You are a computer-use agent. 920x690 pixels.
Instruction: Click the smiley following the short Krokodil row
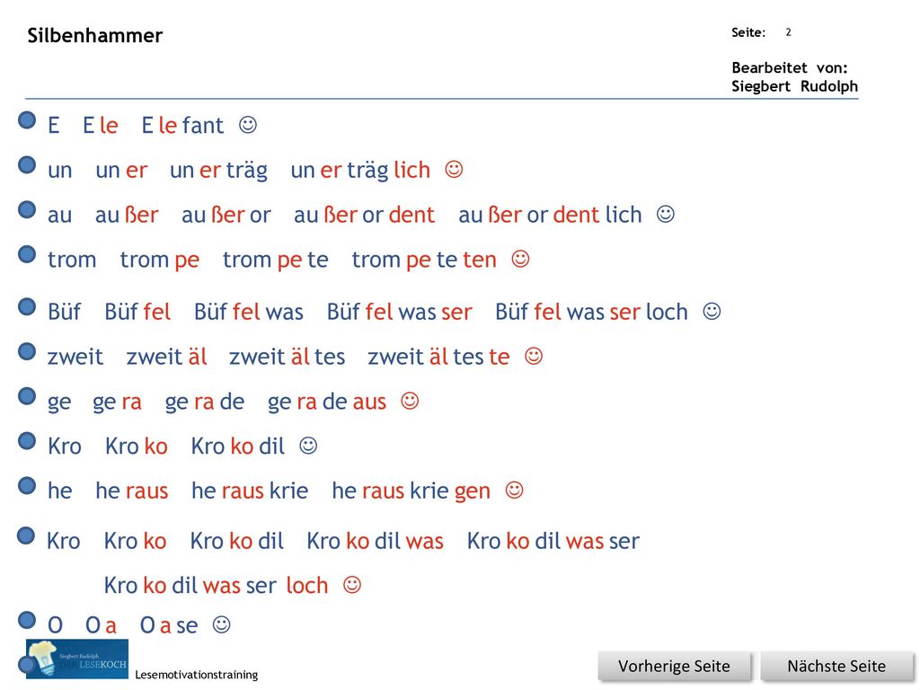tap(308, 446)
